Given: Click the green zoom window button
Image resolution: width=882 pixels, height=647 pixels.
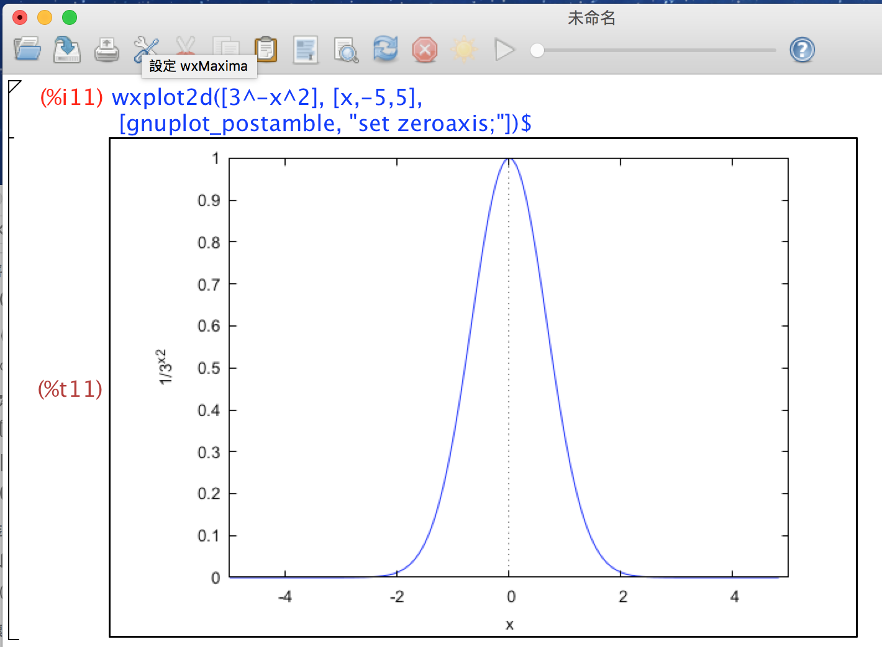Looking at the screenshot, I should point(70,17).
